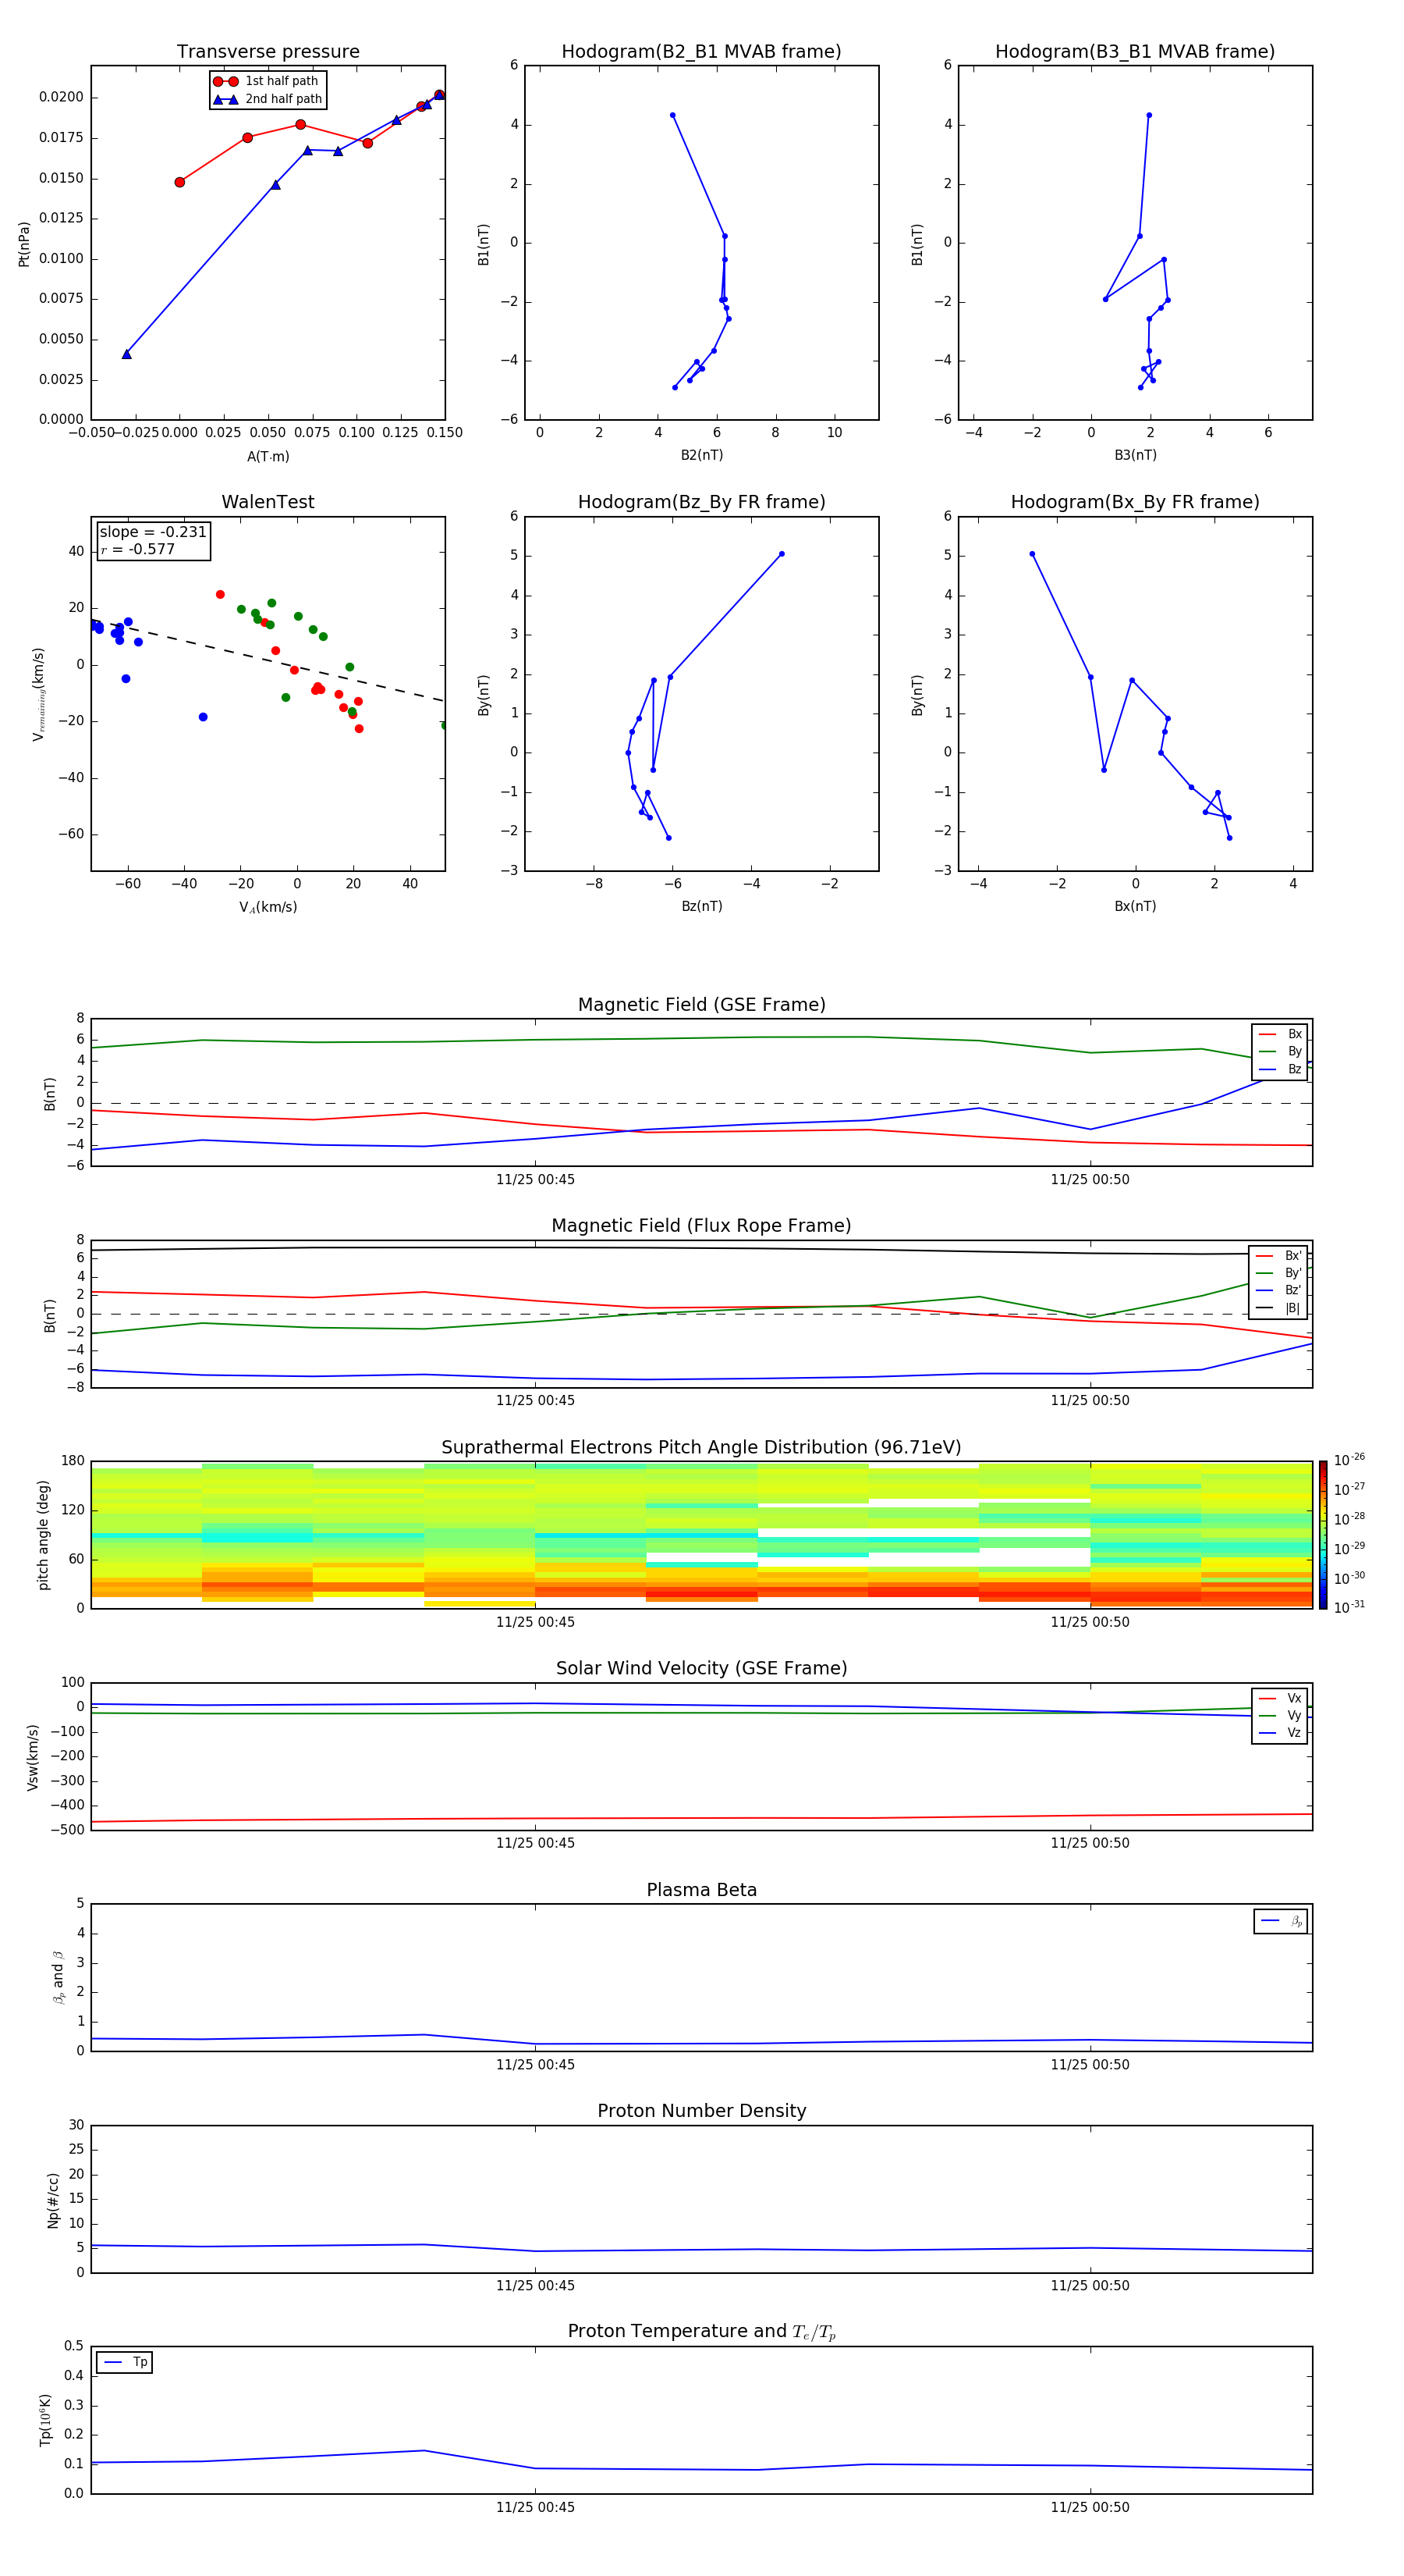Click the 'Bx(nT)' x-axis label
The width and height of the screenshot is (1404, 2576).
point(1135,906)
